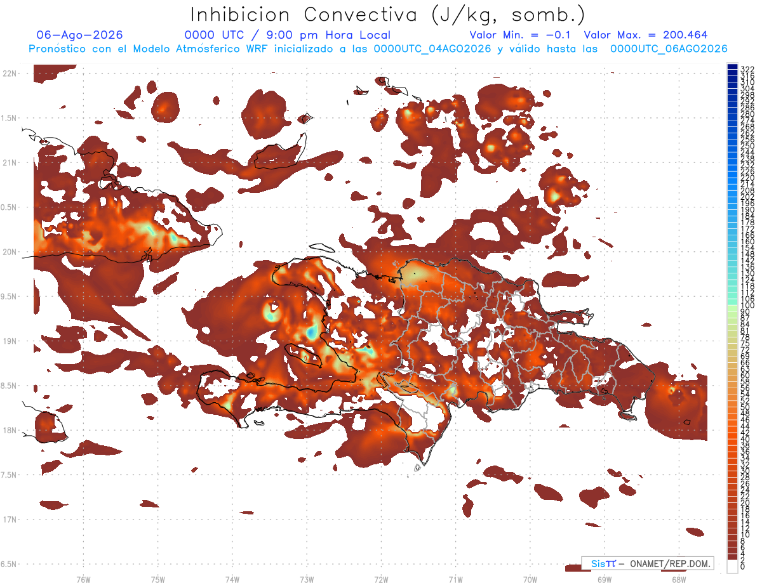The height and width of the screenshot is (588, 762).
Task: Click the initialization stamp '0000UTC_04AGO2026'
Action: (432, 49)
